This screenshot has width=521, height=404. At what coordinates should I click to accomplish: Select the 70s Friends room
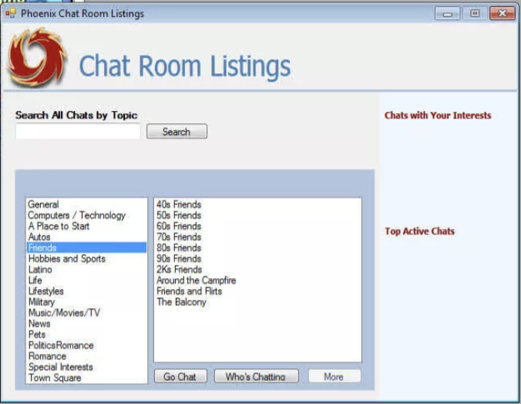[257, 237]
